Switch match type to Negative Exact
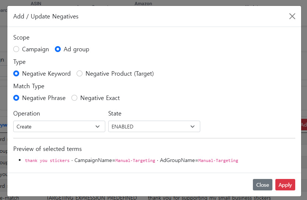 click(74, 98)
